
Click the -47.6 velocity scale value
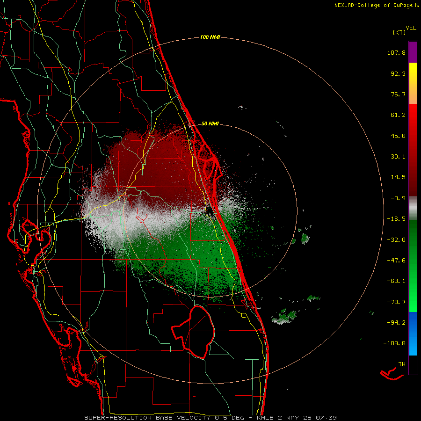click(x=396, y=261)
